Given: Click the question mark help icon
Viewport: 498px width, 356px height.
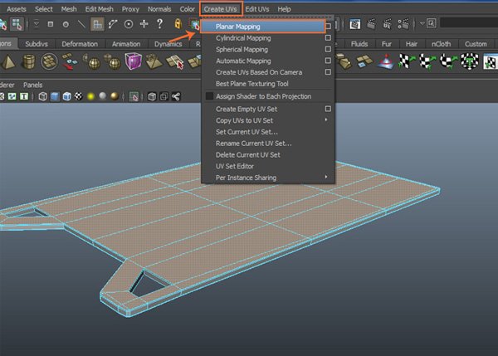Looking at the screenshot, I should (159, 24).
